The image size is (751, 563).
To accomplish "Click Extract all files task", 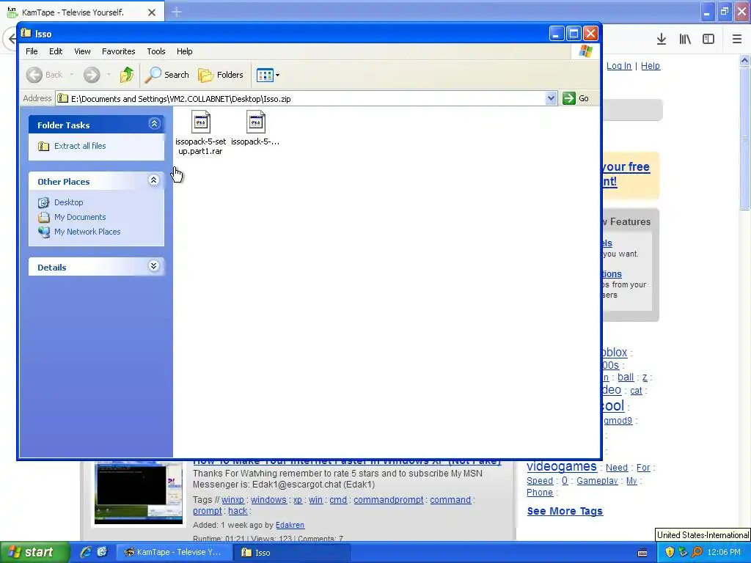I will [x=79, y=146].
